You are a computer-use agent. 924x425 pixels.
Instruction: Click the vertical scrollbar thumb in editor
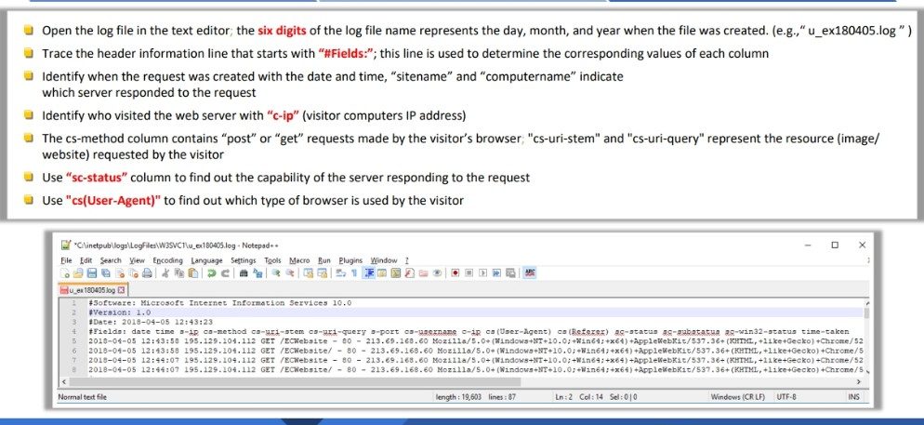(x=866, y=312)
